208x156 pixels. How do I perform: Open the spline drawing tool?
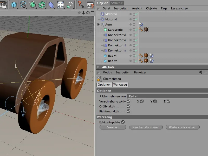[x=23, y=5]
